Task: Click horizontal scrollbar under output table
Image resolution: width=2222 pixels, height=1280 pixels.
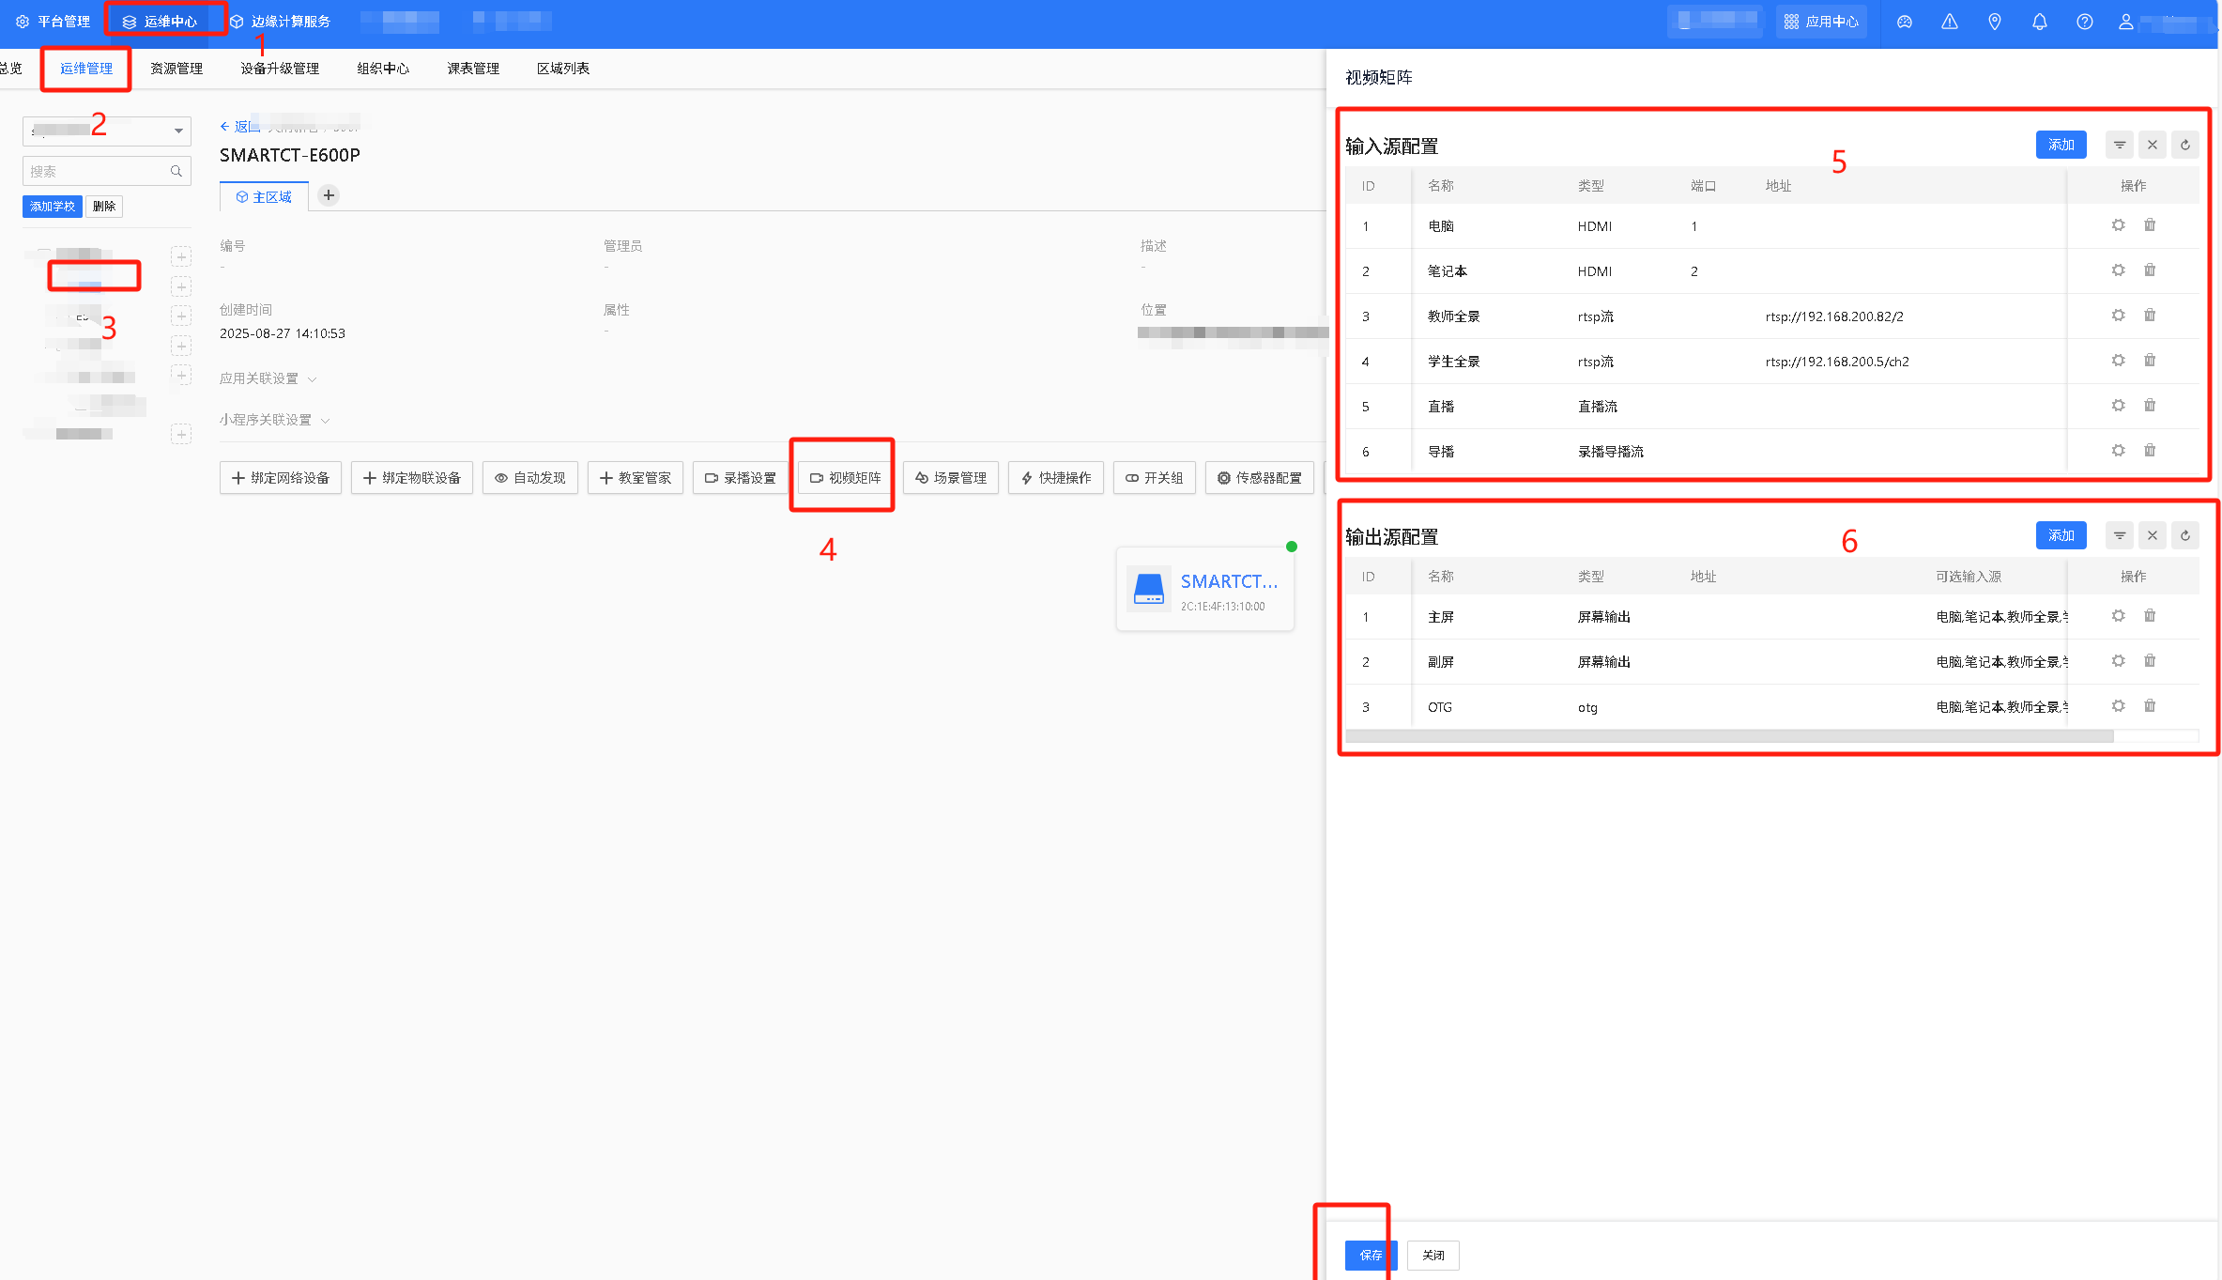Action: [x=1727, y=736]
